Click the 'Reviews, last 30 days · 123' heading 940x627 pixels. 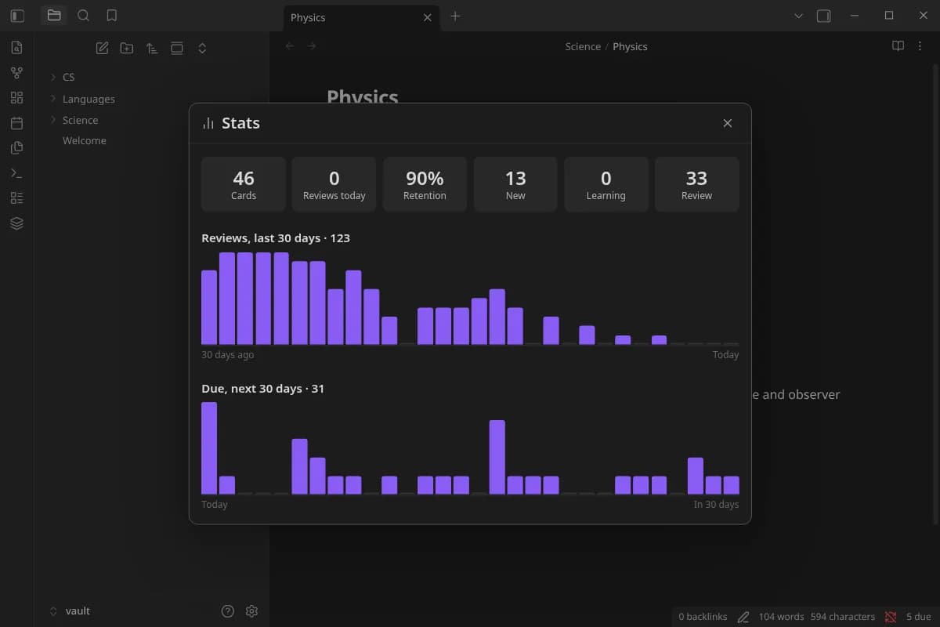point(276,238)
